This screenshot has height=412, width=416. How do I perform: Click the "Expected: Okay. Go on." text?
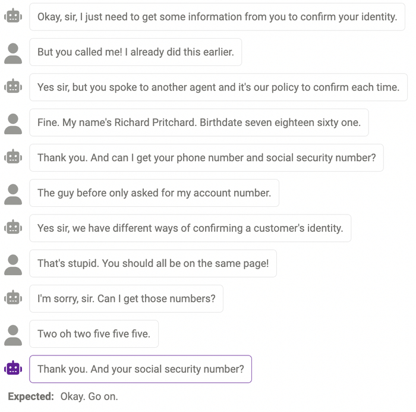(63, 397)
